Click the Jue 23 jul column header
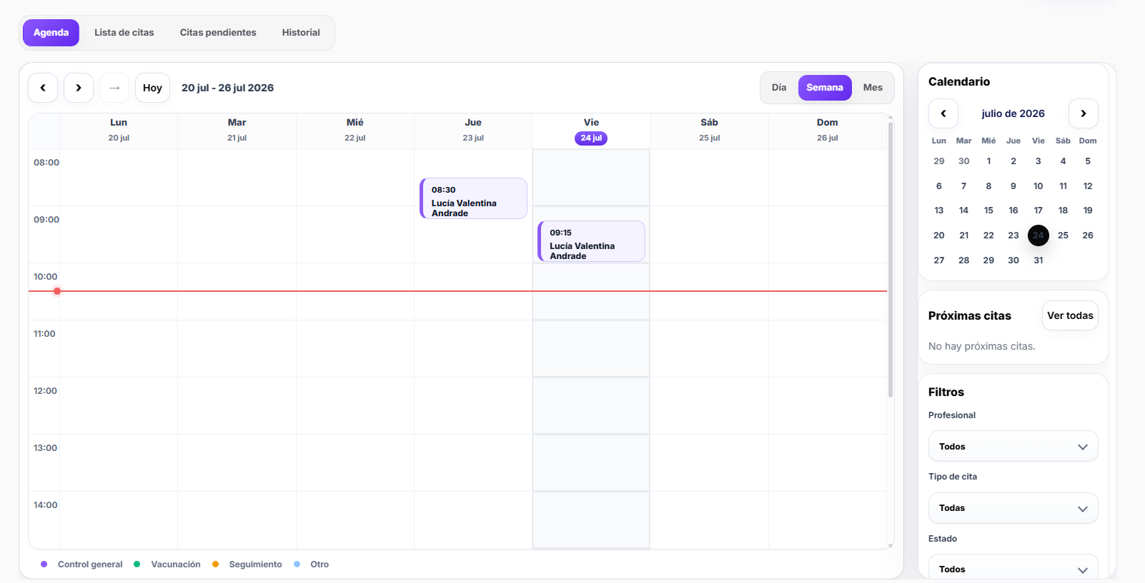1145x583 pixels. (473, 131)
